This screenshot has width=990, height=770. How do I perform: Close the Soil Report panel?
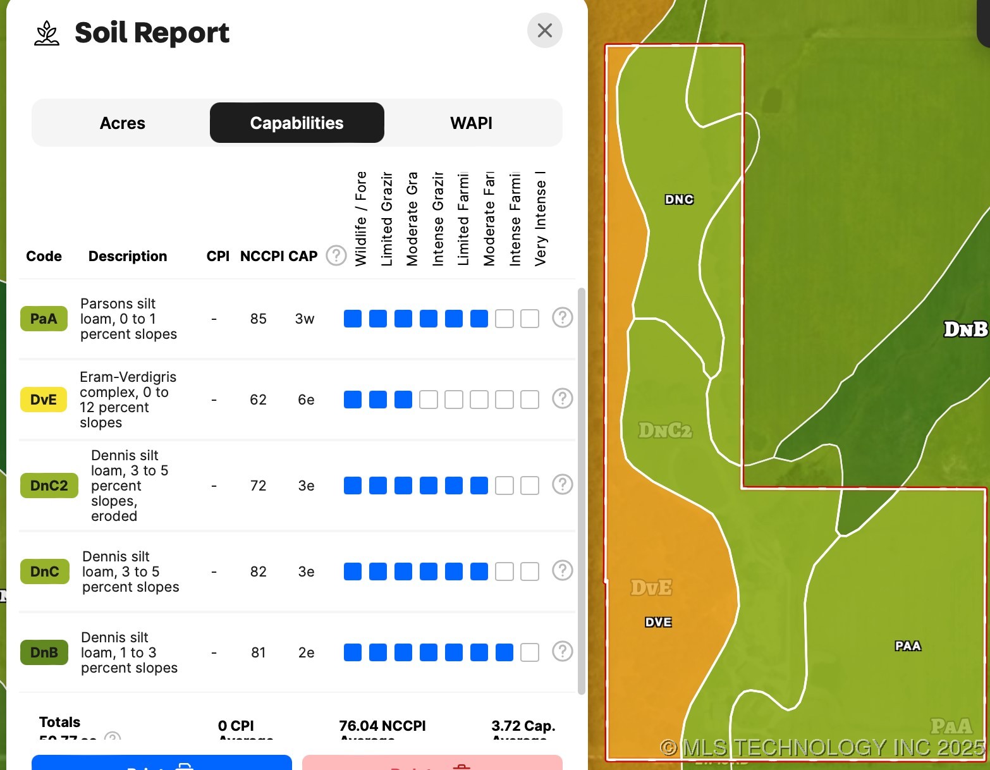pyautogui.click(x=544, y=30)
